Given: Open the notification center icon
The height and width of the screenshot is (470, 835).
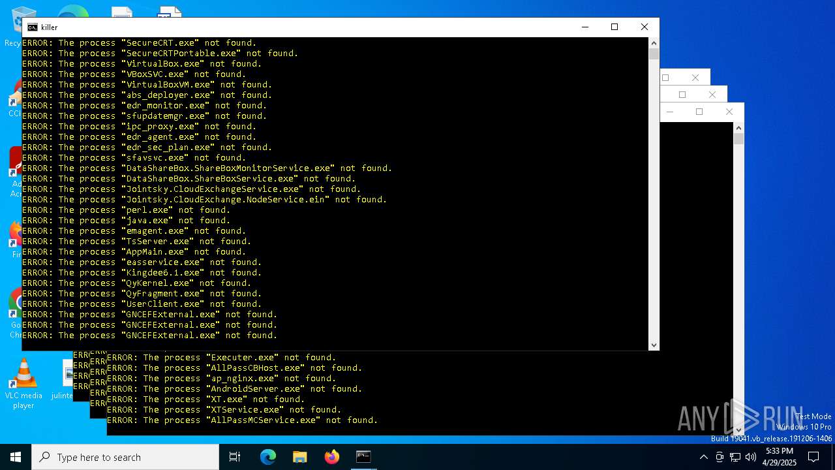Looking at the screenshot, I should tap(813, 457).
